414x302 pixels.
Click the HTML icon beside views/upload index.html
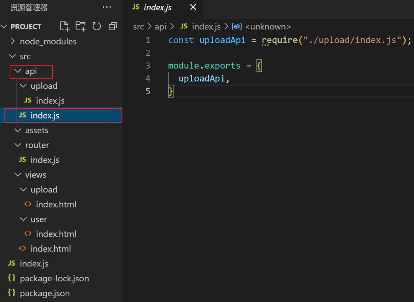coord(28,204)
